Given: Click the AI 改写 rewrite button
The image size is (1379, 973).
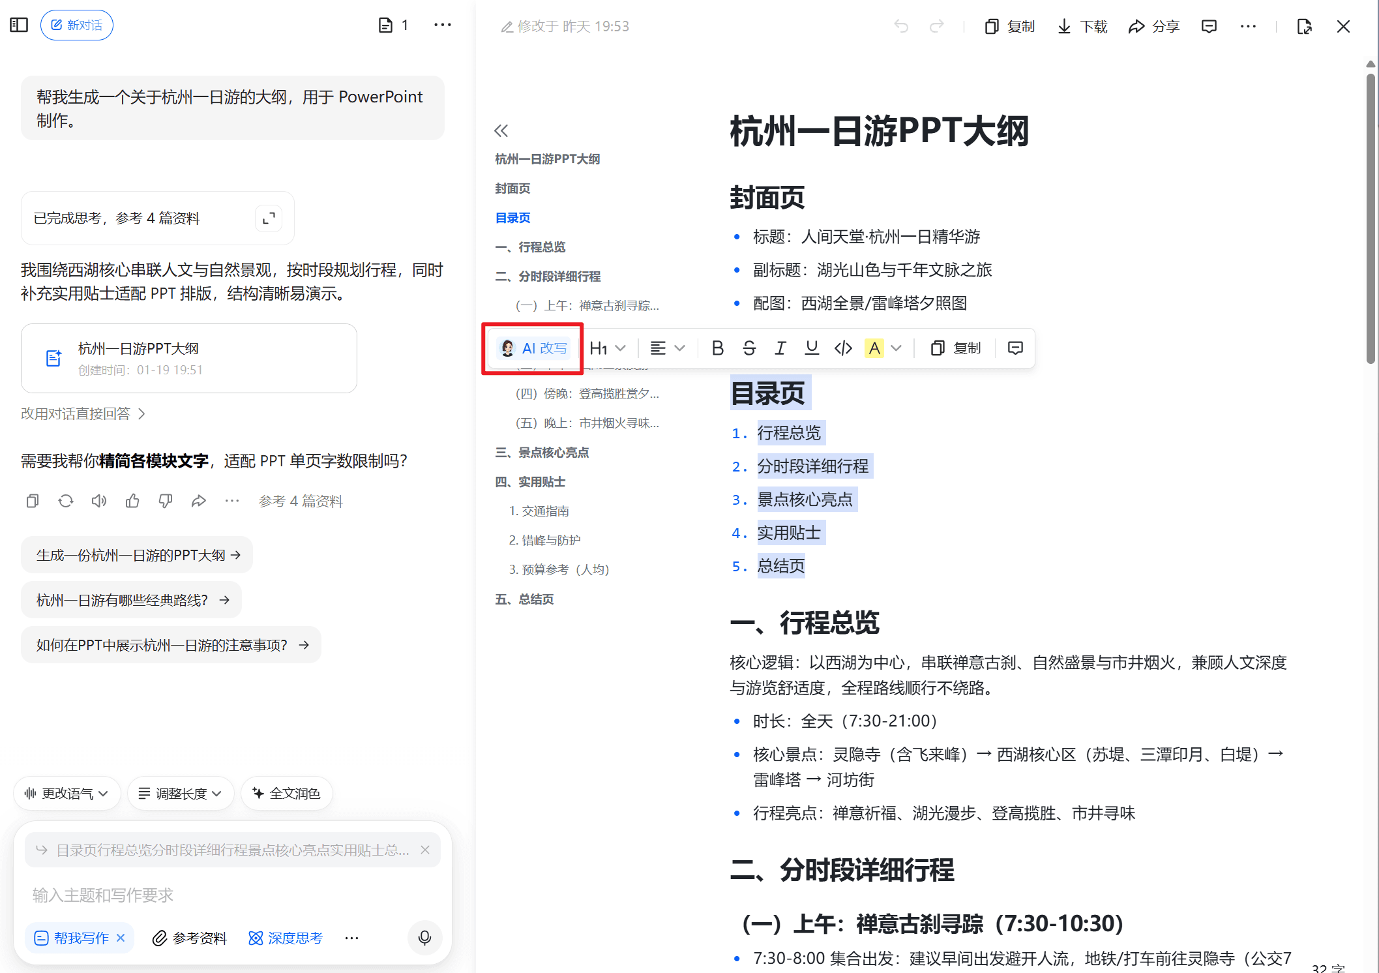Looking at the screenshot, I should coord(533,348).
